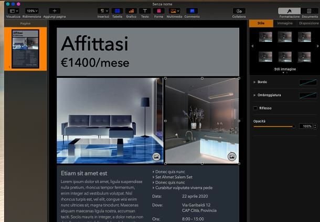The width and height of the screenshot is (320, 222).
Task: Select the bottom left image style
Action: pyautogui.click(x=265, y=57)
